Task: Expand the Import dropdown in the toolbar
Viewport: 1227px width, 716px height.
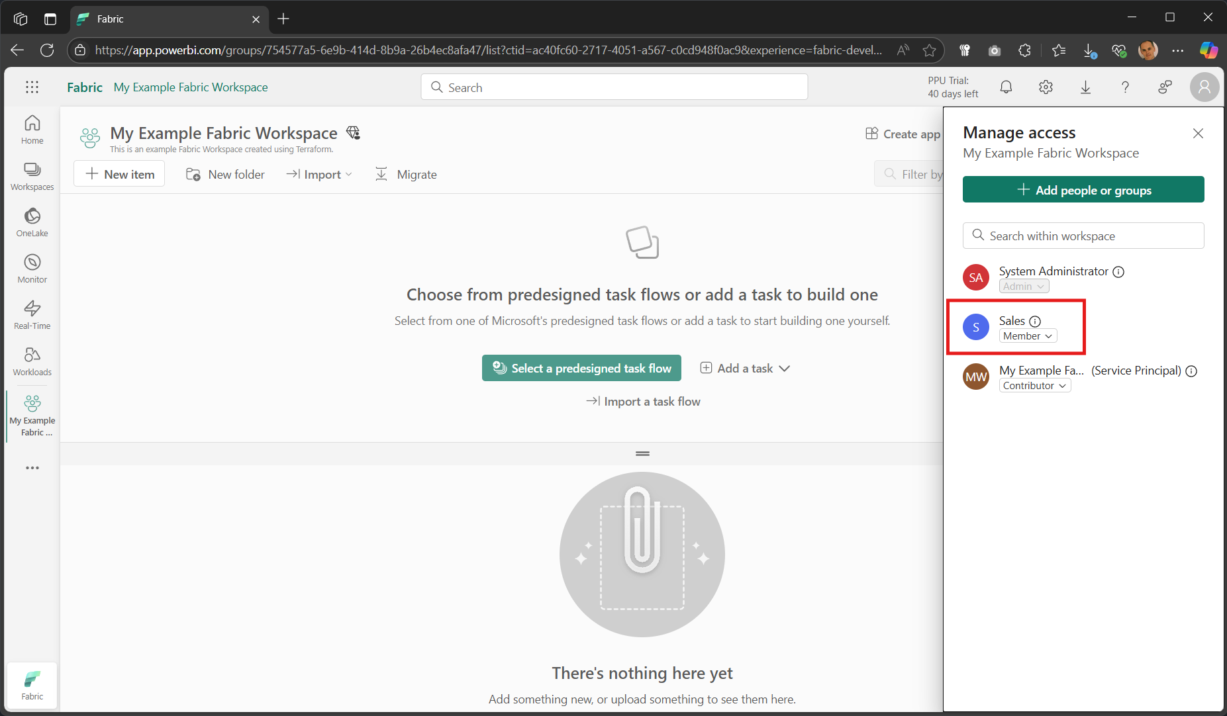Action: [x=319, y=174]
